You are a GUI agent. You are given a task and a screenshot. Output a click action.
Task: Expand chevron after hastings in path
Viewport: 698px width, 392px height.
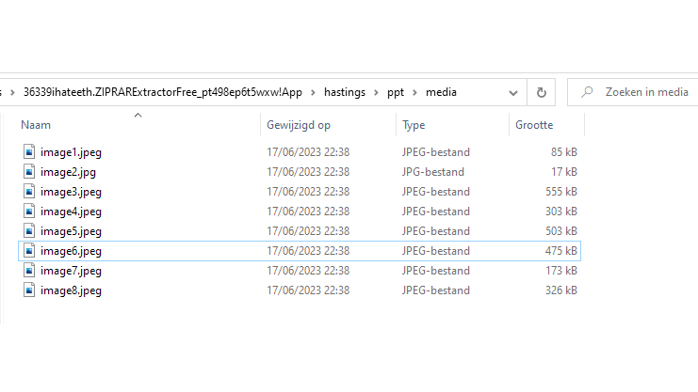pyautogui.click(x=376, y=92)
